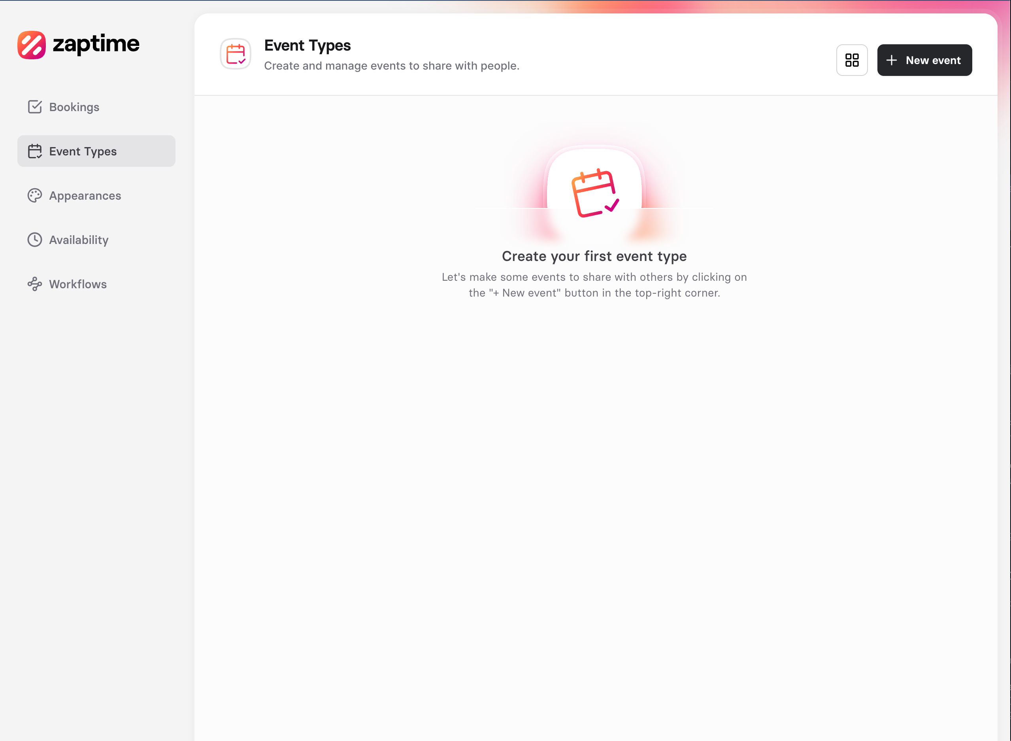Click the Availability clock icon
This screenshot has width=1011, height=741.
(x=35, y=240)
